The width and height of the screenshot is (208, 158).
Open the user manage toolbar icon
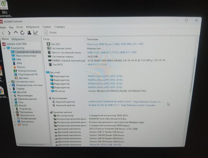pyautogui.click(x=29, y=33)
